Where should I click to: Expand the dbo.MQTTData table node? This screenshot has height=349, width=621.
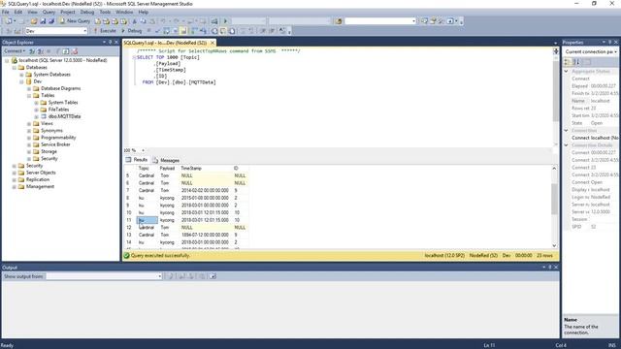click(37, 116)
